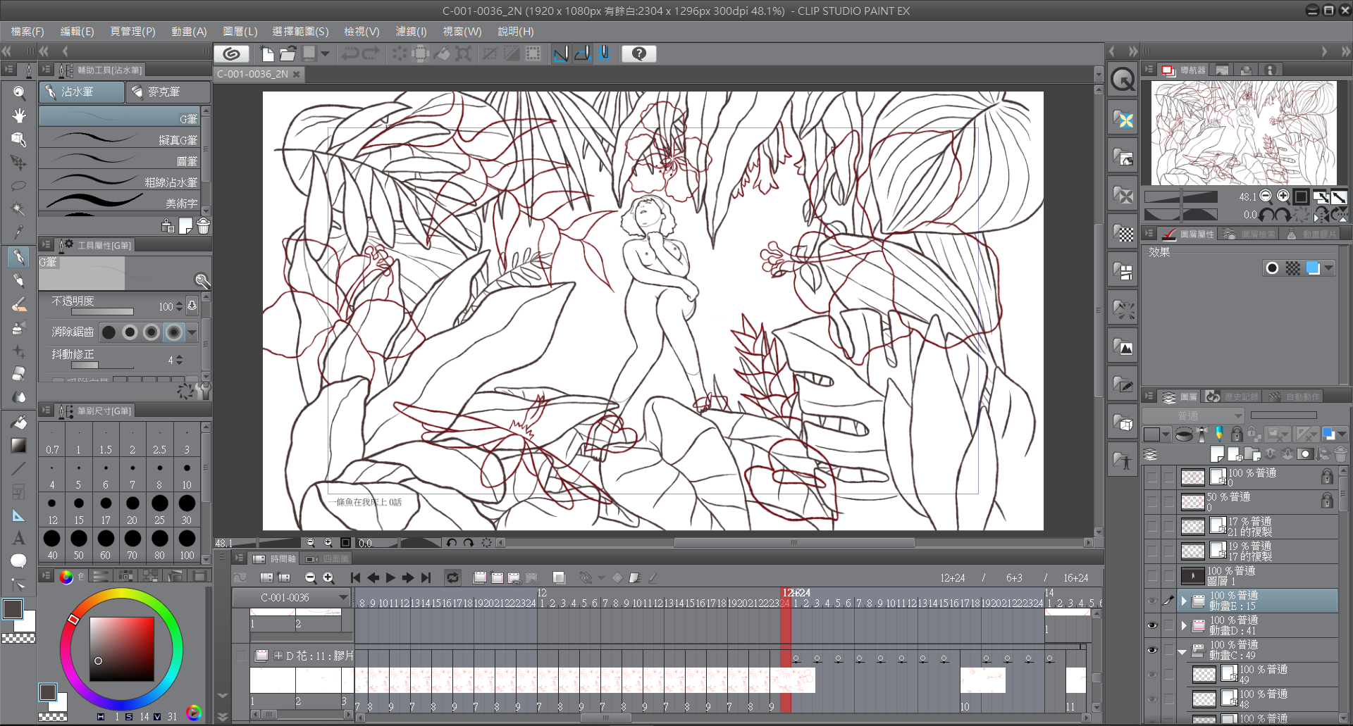
Task: Select the Hand (move canvas) tool
Action: [x=19, y=115]
